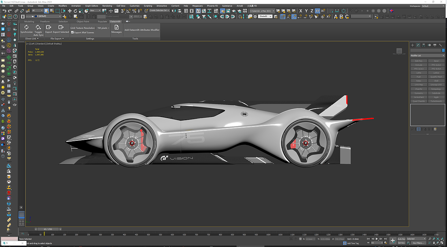Click the object color swatch in the Modify panel
Viewport: 447px width, 247px height.
(443, 50)
